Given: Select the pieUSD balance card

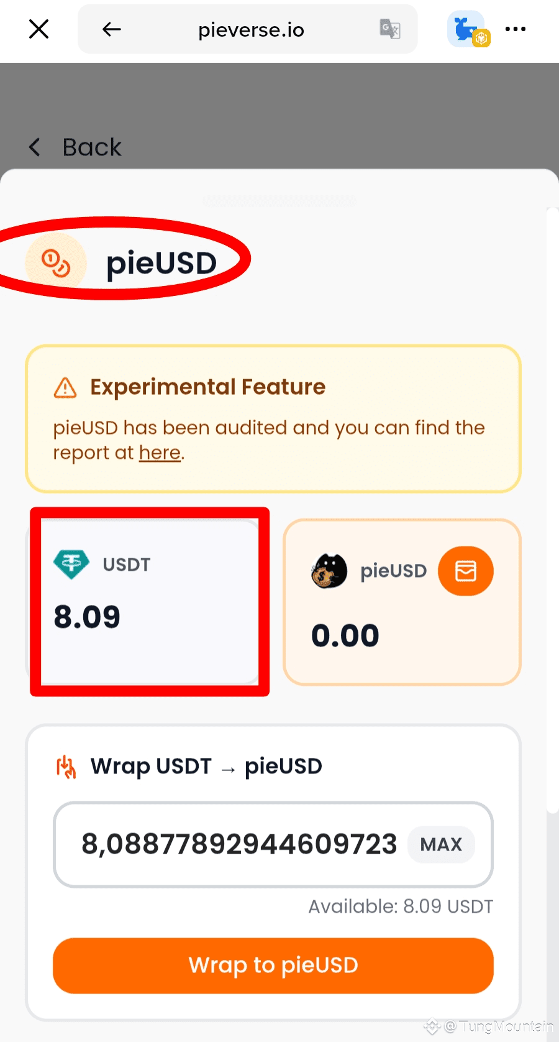Looking at the screenshot, I should 402,602.
